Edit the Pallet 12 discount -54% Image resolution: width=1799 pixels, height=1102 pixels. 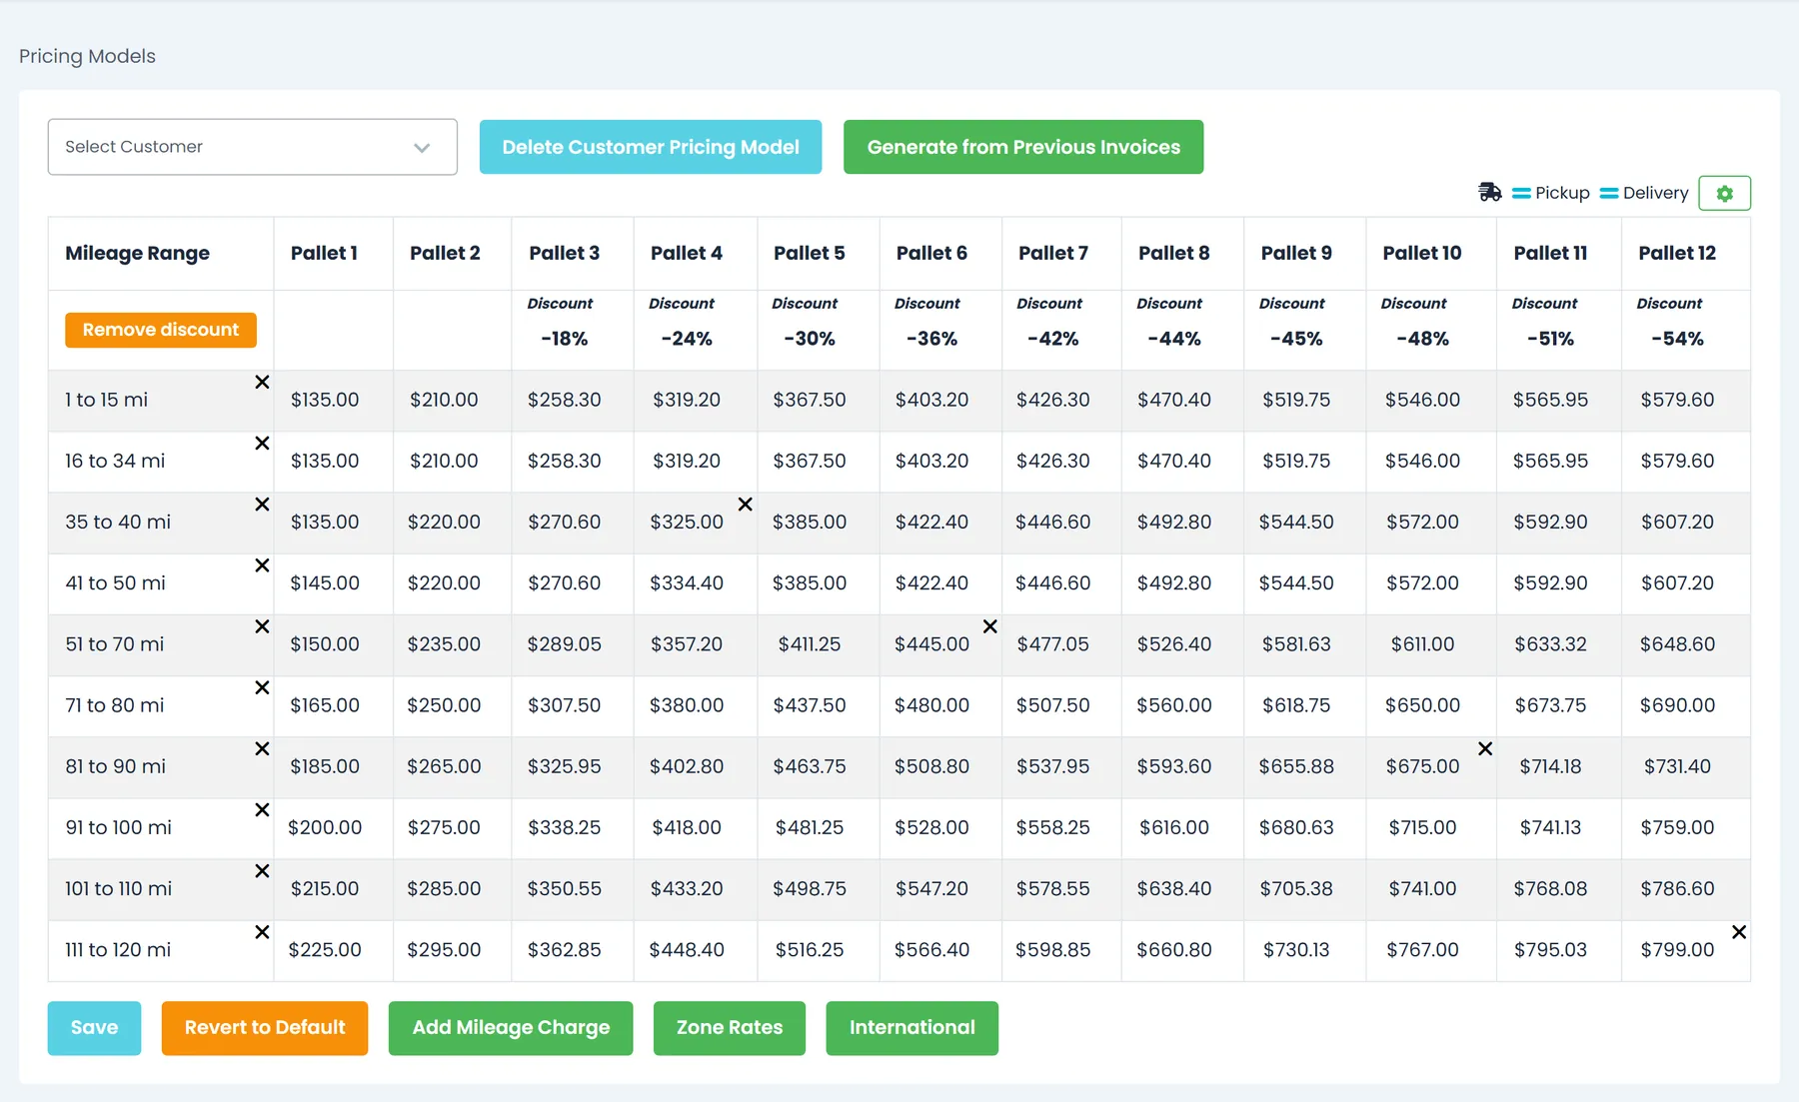(1677, 339)
